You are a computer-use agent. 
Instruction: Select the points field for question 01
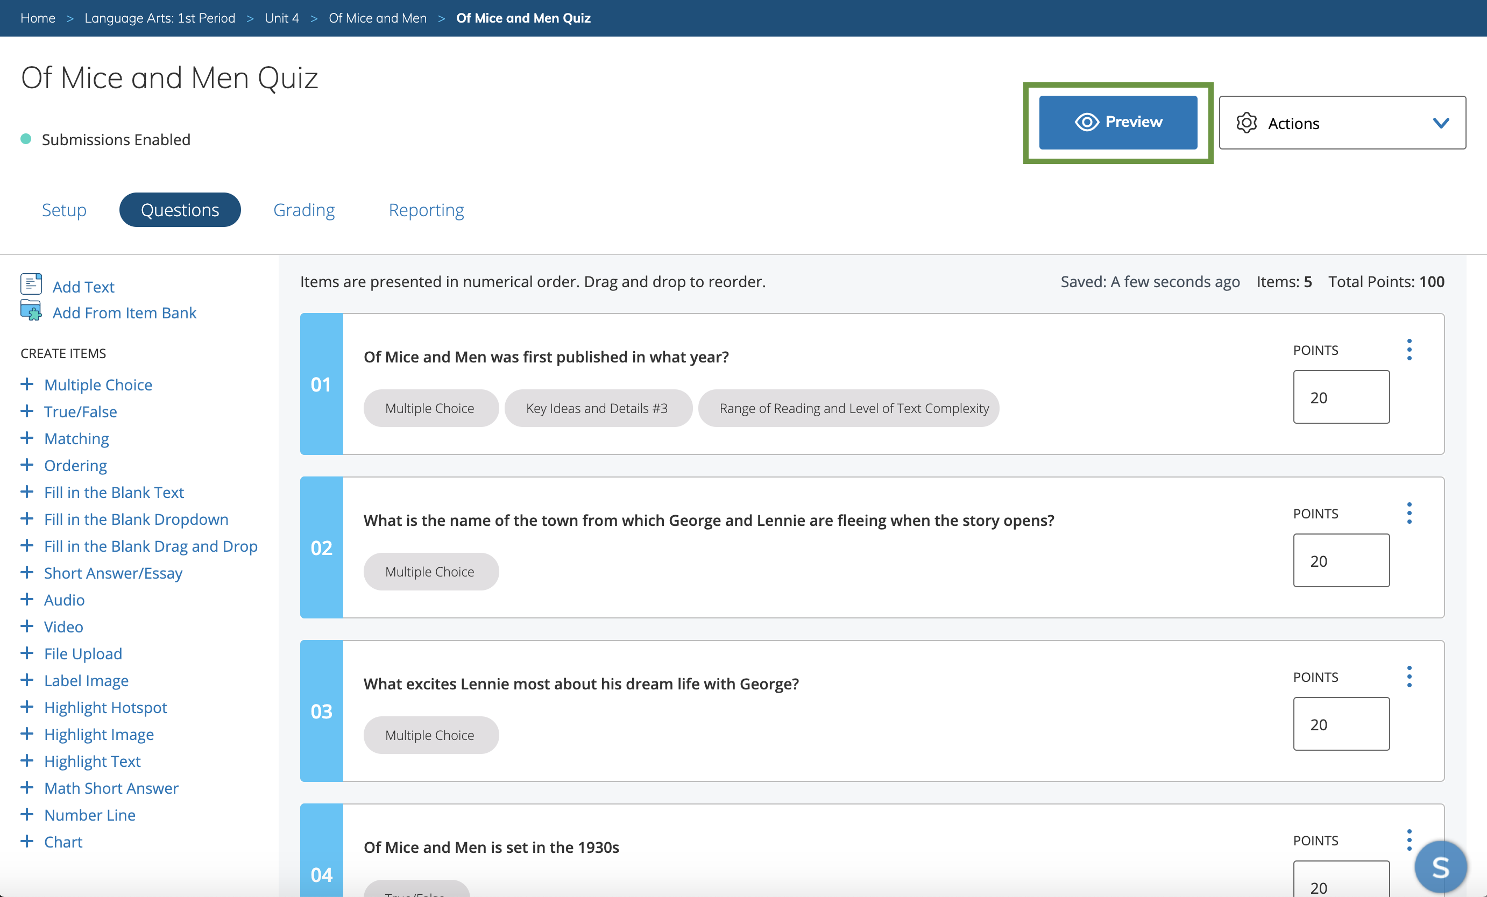coord(1341,397)
